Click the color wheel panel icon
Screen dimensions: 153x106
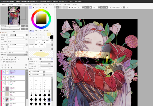[x=31, y=7]
